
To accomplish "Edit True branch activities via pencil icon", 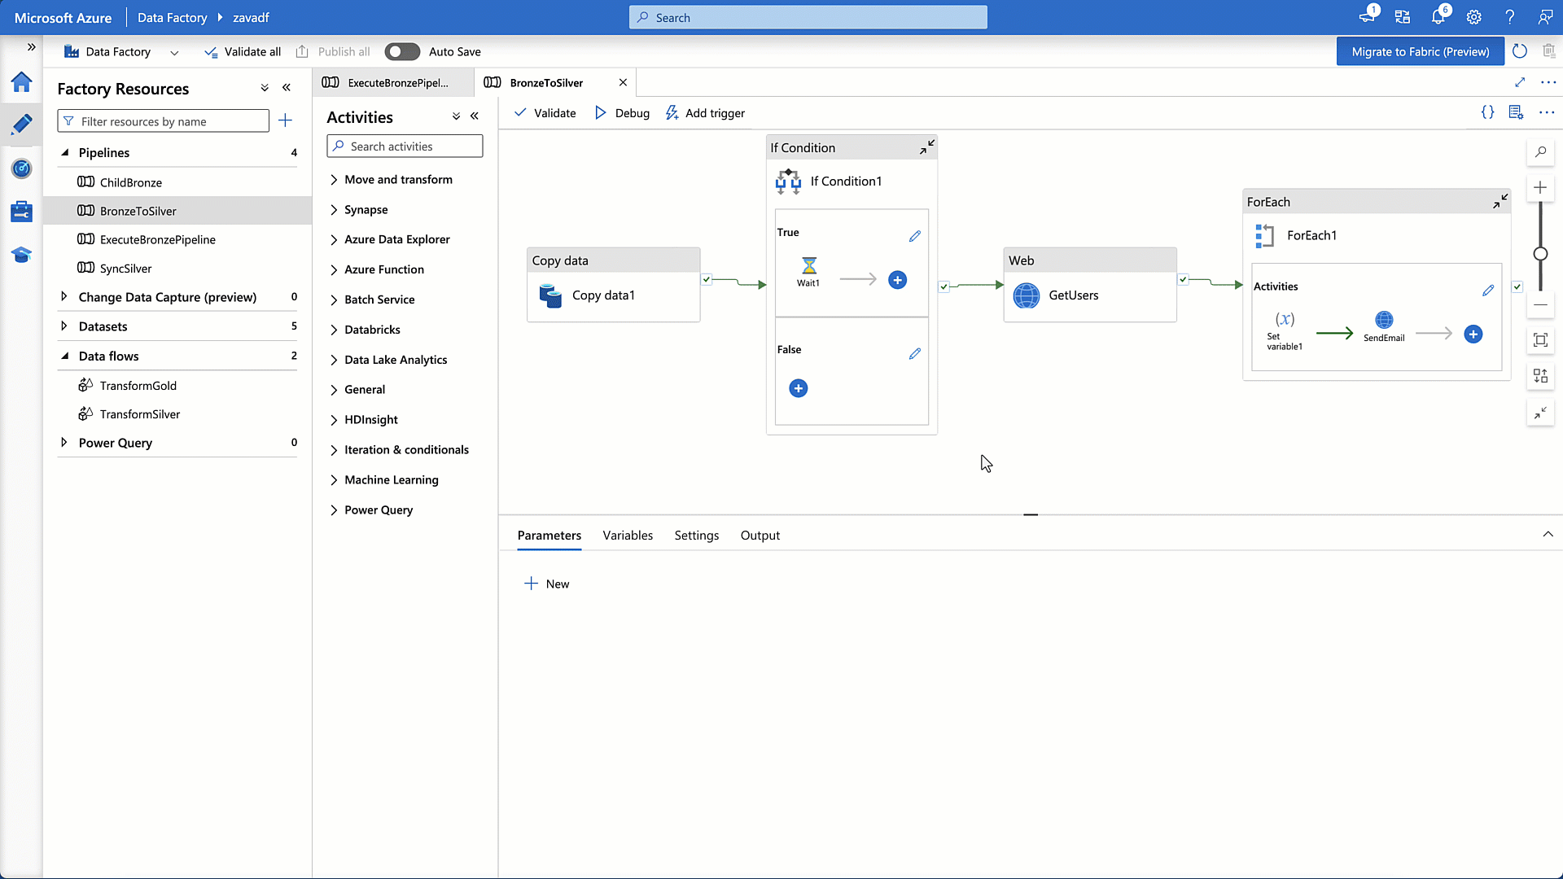I will [x=914, y=235].
